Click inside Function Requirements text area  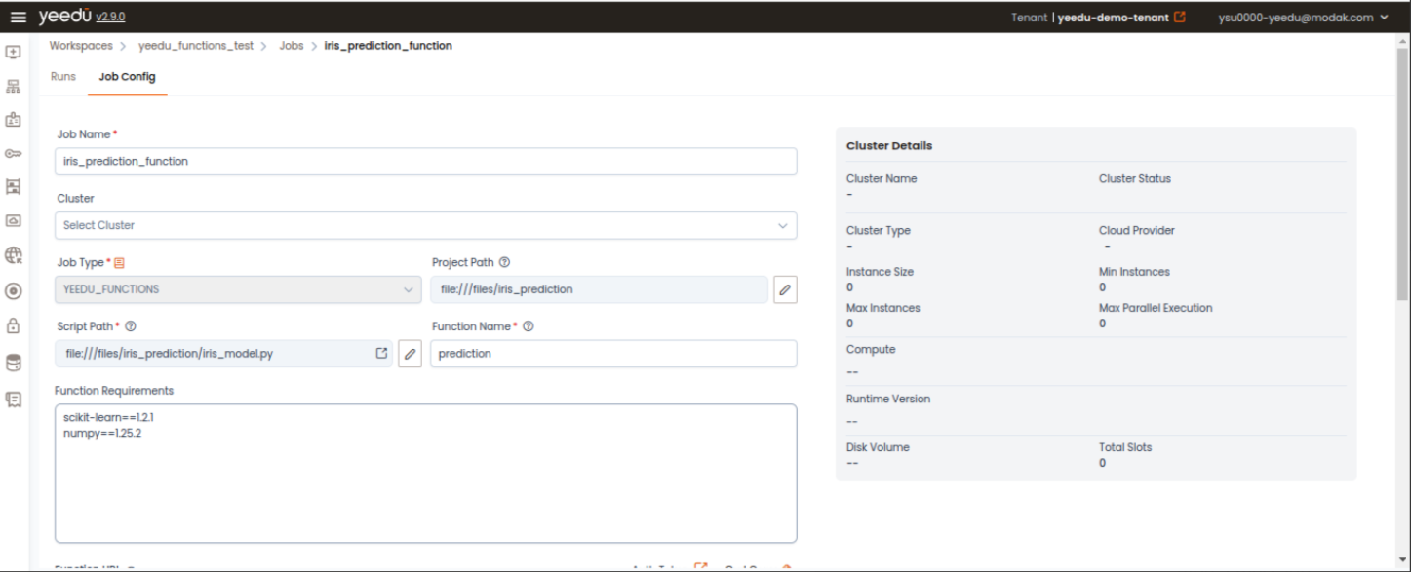click(426, 474)
